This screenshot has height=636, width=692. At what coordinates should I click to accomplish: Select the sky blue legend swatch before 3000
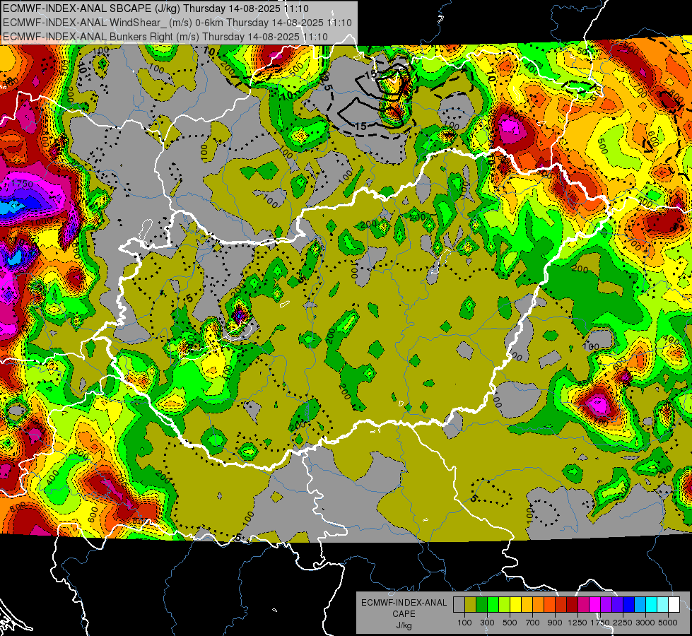coord(640,605)
